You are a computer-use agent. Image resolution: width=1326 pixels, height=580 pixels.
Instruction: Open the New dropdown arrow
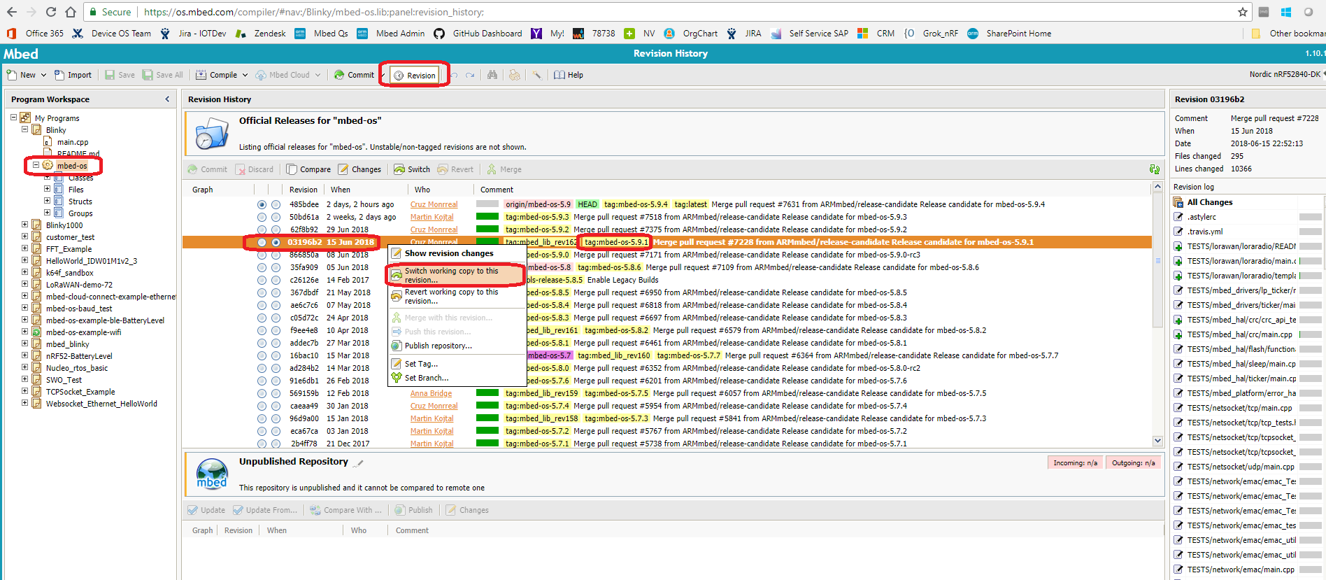pyautogui.click(x=43, y=75)
